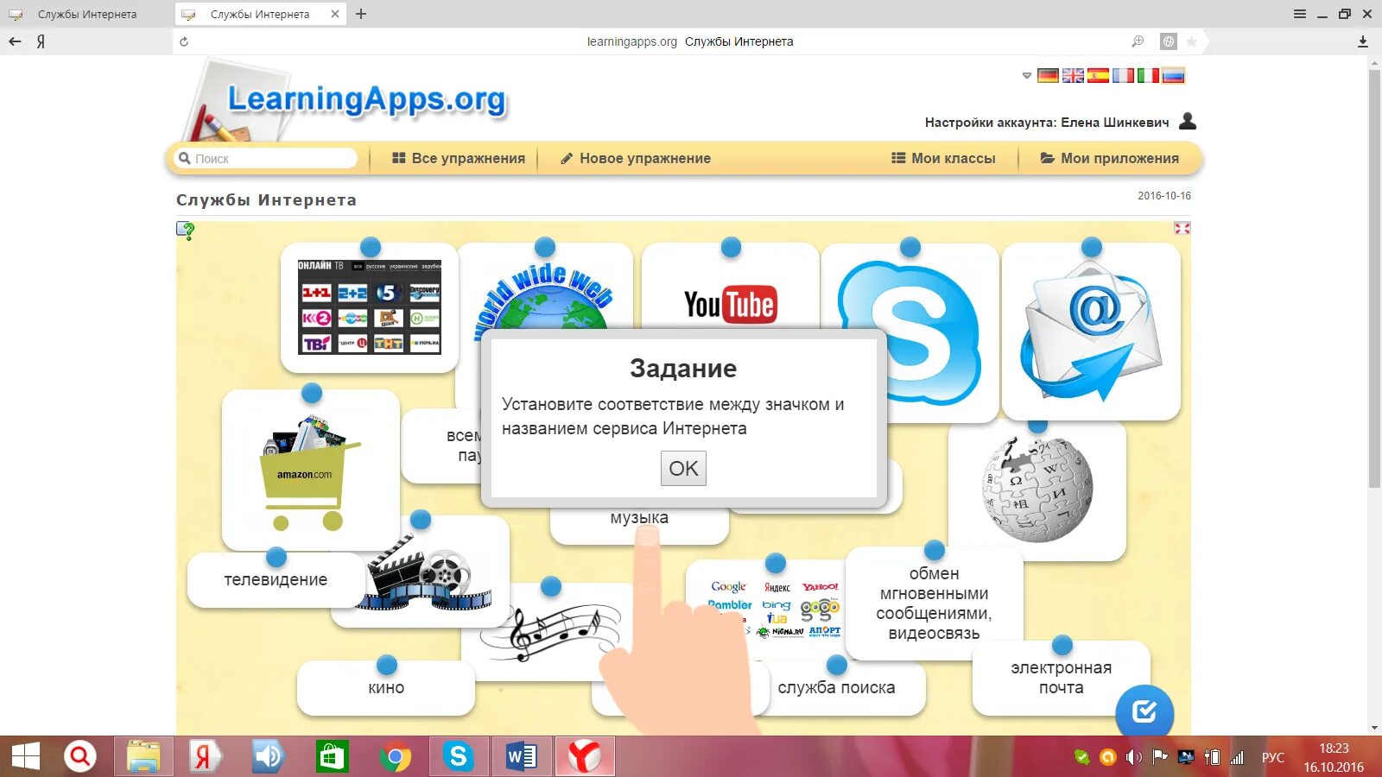
Task: Click the page zoom magnifier icon
Action: [1138, 41]
